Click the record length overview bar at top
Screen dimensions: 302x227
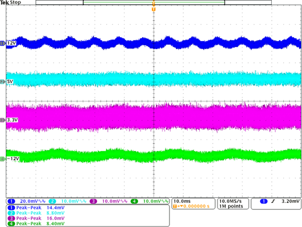154,2
